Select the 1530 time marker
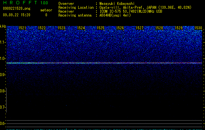The width and height of the screenshot is (205, 130). tap(198, 28)
